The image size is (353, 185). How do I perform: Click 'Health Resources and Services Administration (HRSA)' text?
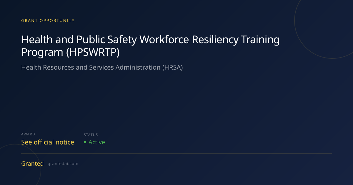(102, 67)
